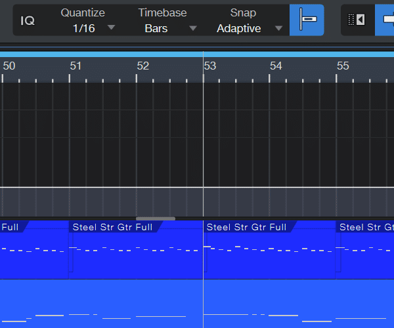Toggle the Snap to grid button
Viewport: 394px width, 328px height.
pyautogui.click(x=307, y=20)
